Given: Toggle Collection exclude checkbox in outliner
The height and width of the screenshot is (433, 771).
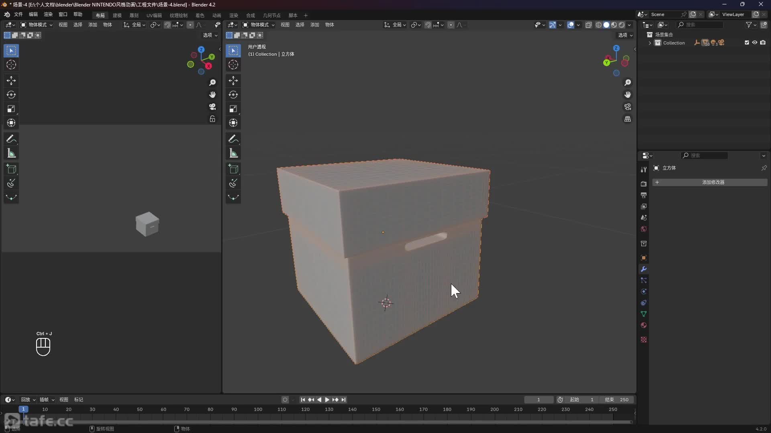Looking at the screenshot, I should pos(747,42).
